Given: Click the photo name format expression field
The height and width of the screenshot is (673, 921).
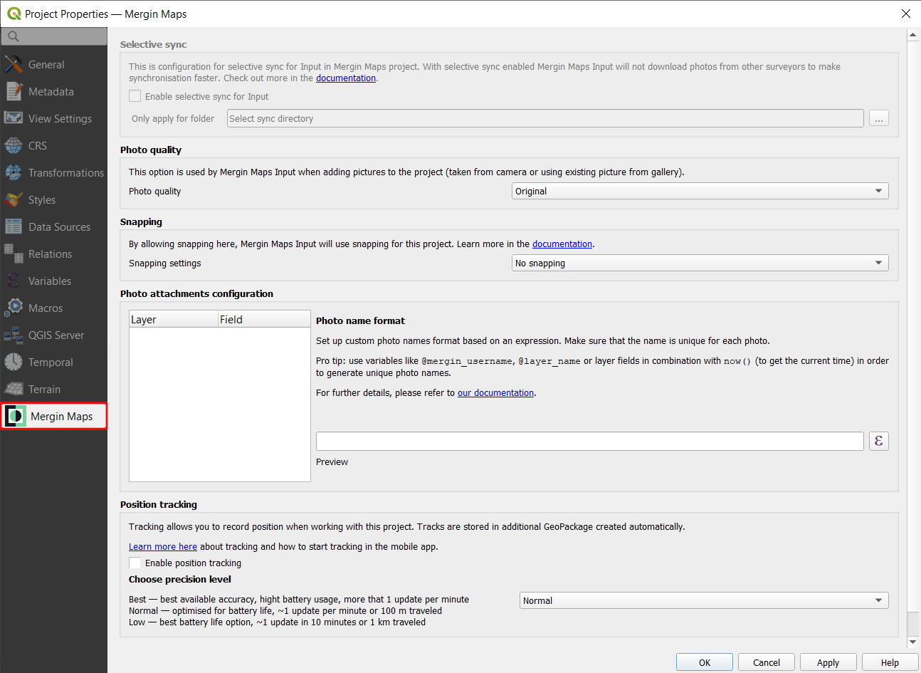Looking at the screenshot, I should point(590,441).
